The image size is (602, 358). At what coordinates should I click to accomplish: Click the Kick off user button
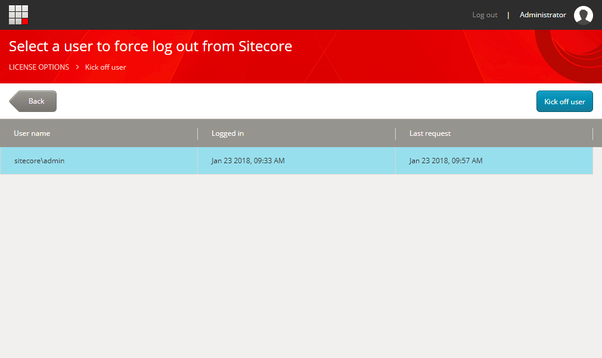(x=564, y=101)
